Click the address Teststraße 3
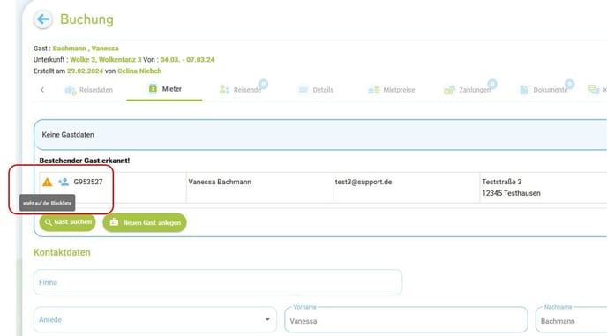Screen dimensions: 607x336 tap(502, 182)
